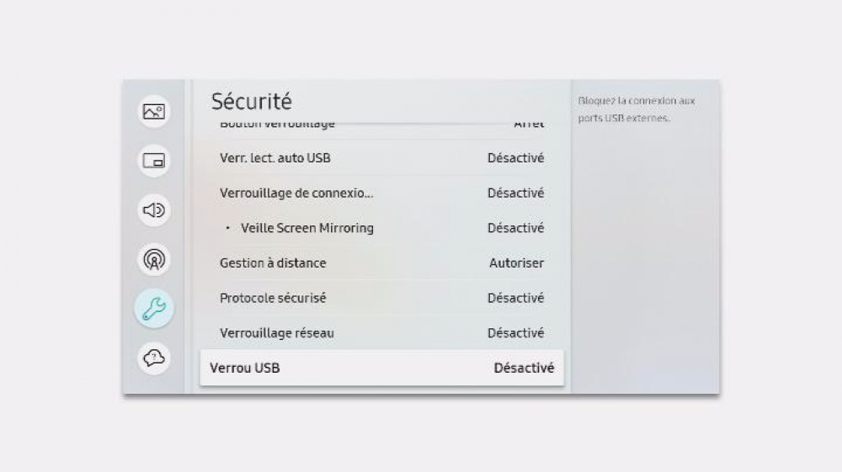Image resolution: width=842 pixels, height=472 pixels.
Task: Select the Verrou USB menu row
Action: click(x=245, y=368)
